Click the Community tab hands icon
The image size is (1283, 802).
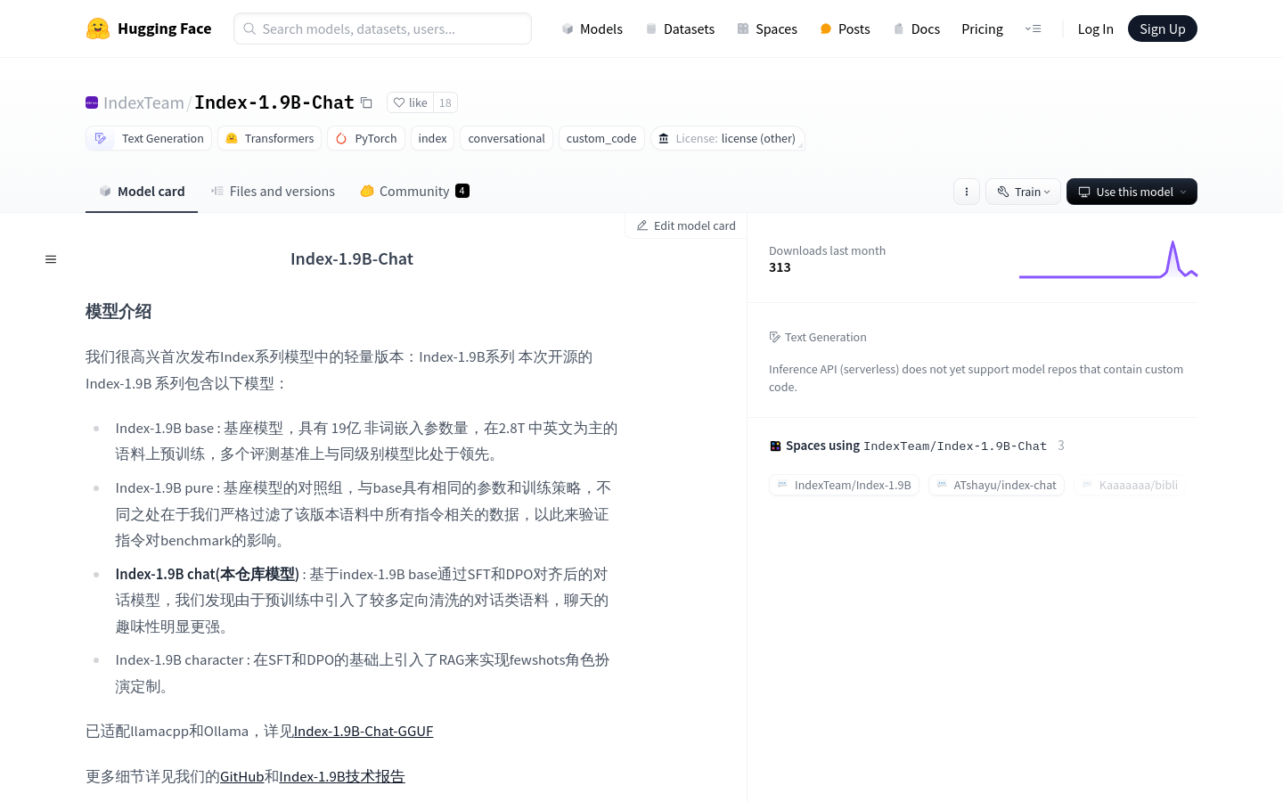(x=367, y=191)
